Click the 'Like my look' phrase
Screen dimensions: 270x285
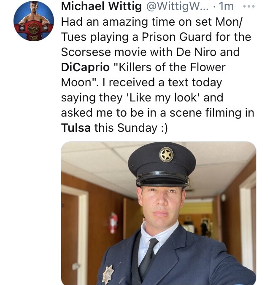point(163,97)
